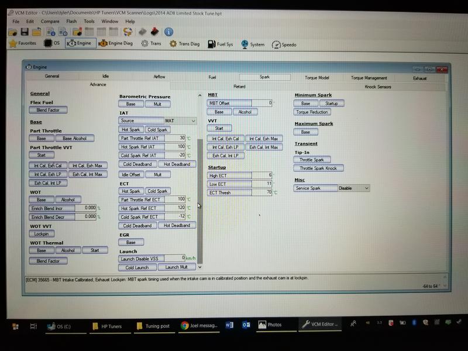Click the Launch Mult button
The height and width of the screenshot is (351, 468).
coord(177,267)
